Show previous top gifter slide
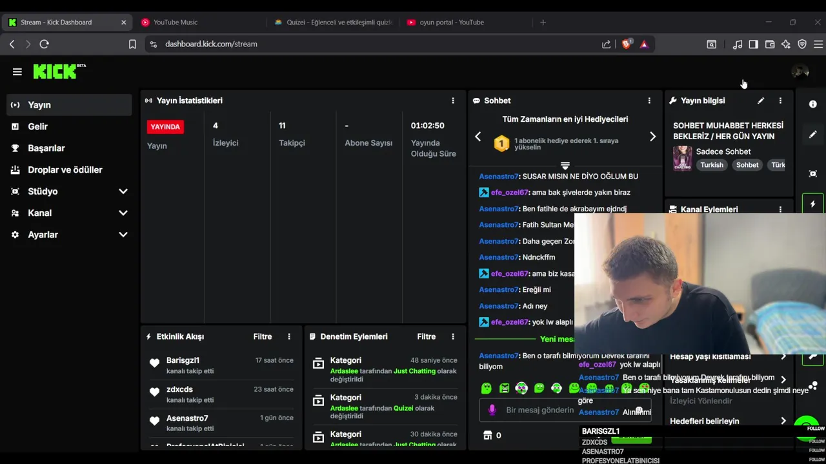Image resolution: width=826 pixels, height=464 pixels. [x=478, y=137]
